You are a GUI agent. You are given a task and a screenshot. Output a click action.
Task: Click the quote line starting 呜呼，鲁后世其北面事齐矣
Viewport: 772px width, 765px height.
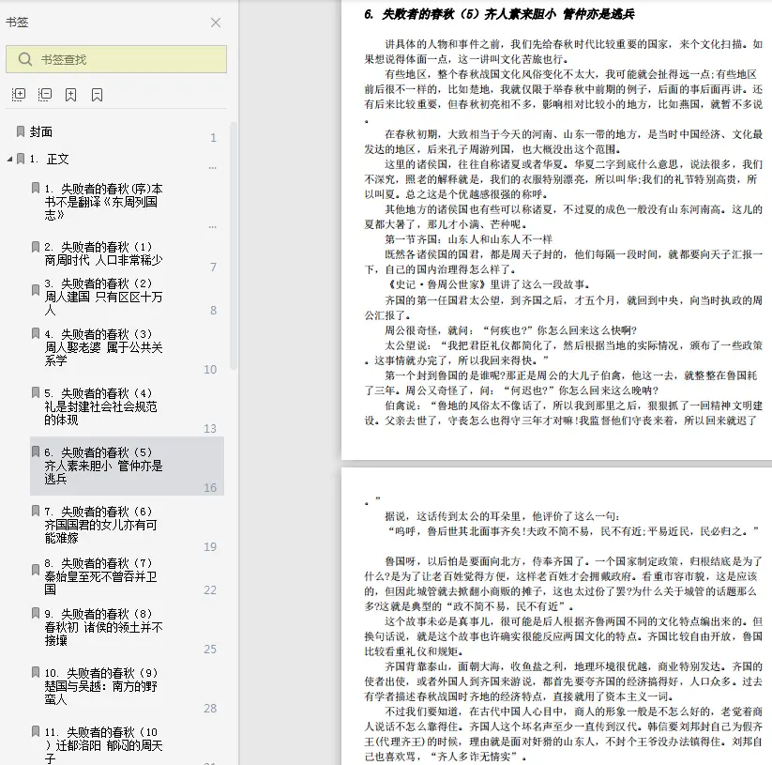[573, 531]
